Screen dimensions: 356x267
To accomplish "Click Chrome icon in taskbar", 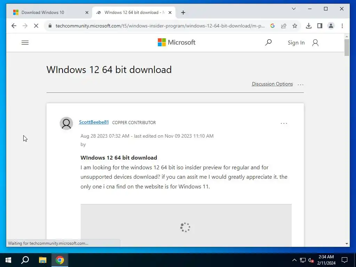I will click(x=60, y=260).
